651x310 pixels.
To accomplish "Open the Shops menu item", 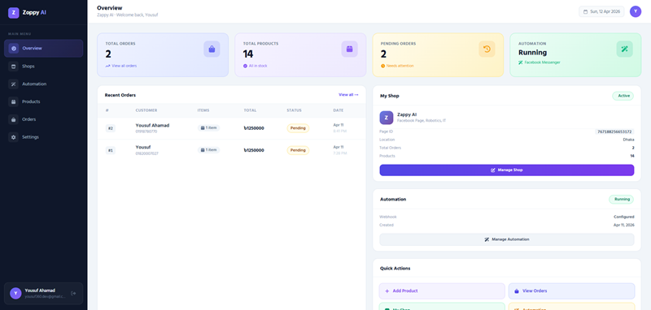I will (44, 67).
